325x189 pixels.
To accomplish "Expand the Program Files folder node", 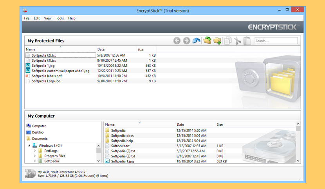I will [x=35, y=156].
